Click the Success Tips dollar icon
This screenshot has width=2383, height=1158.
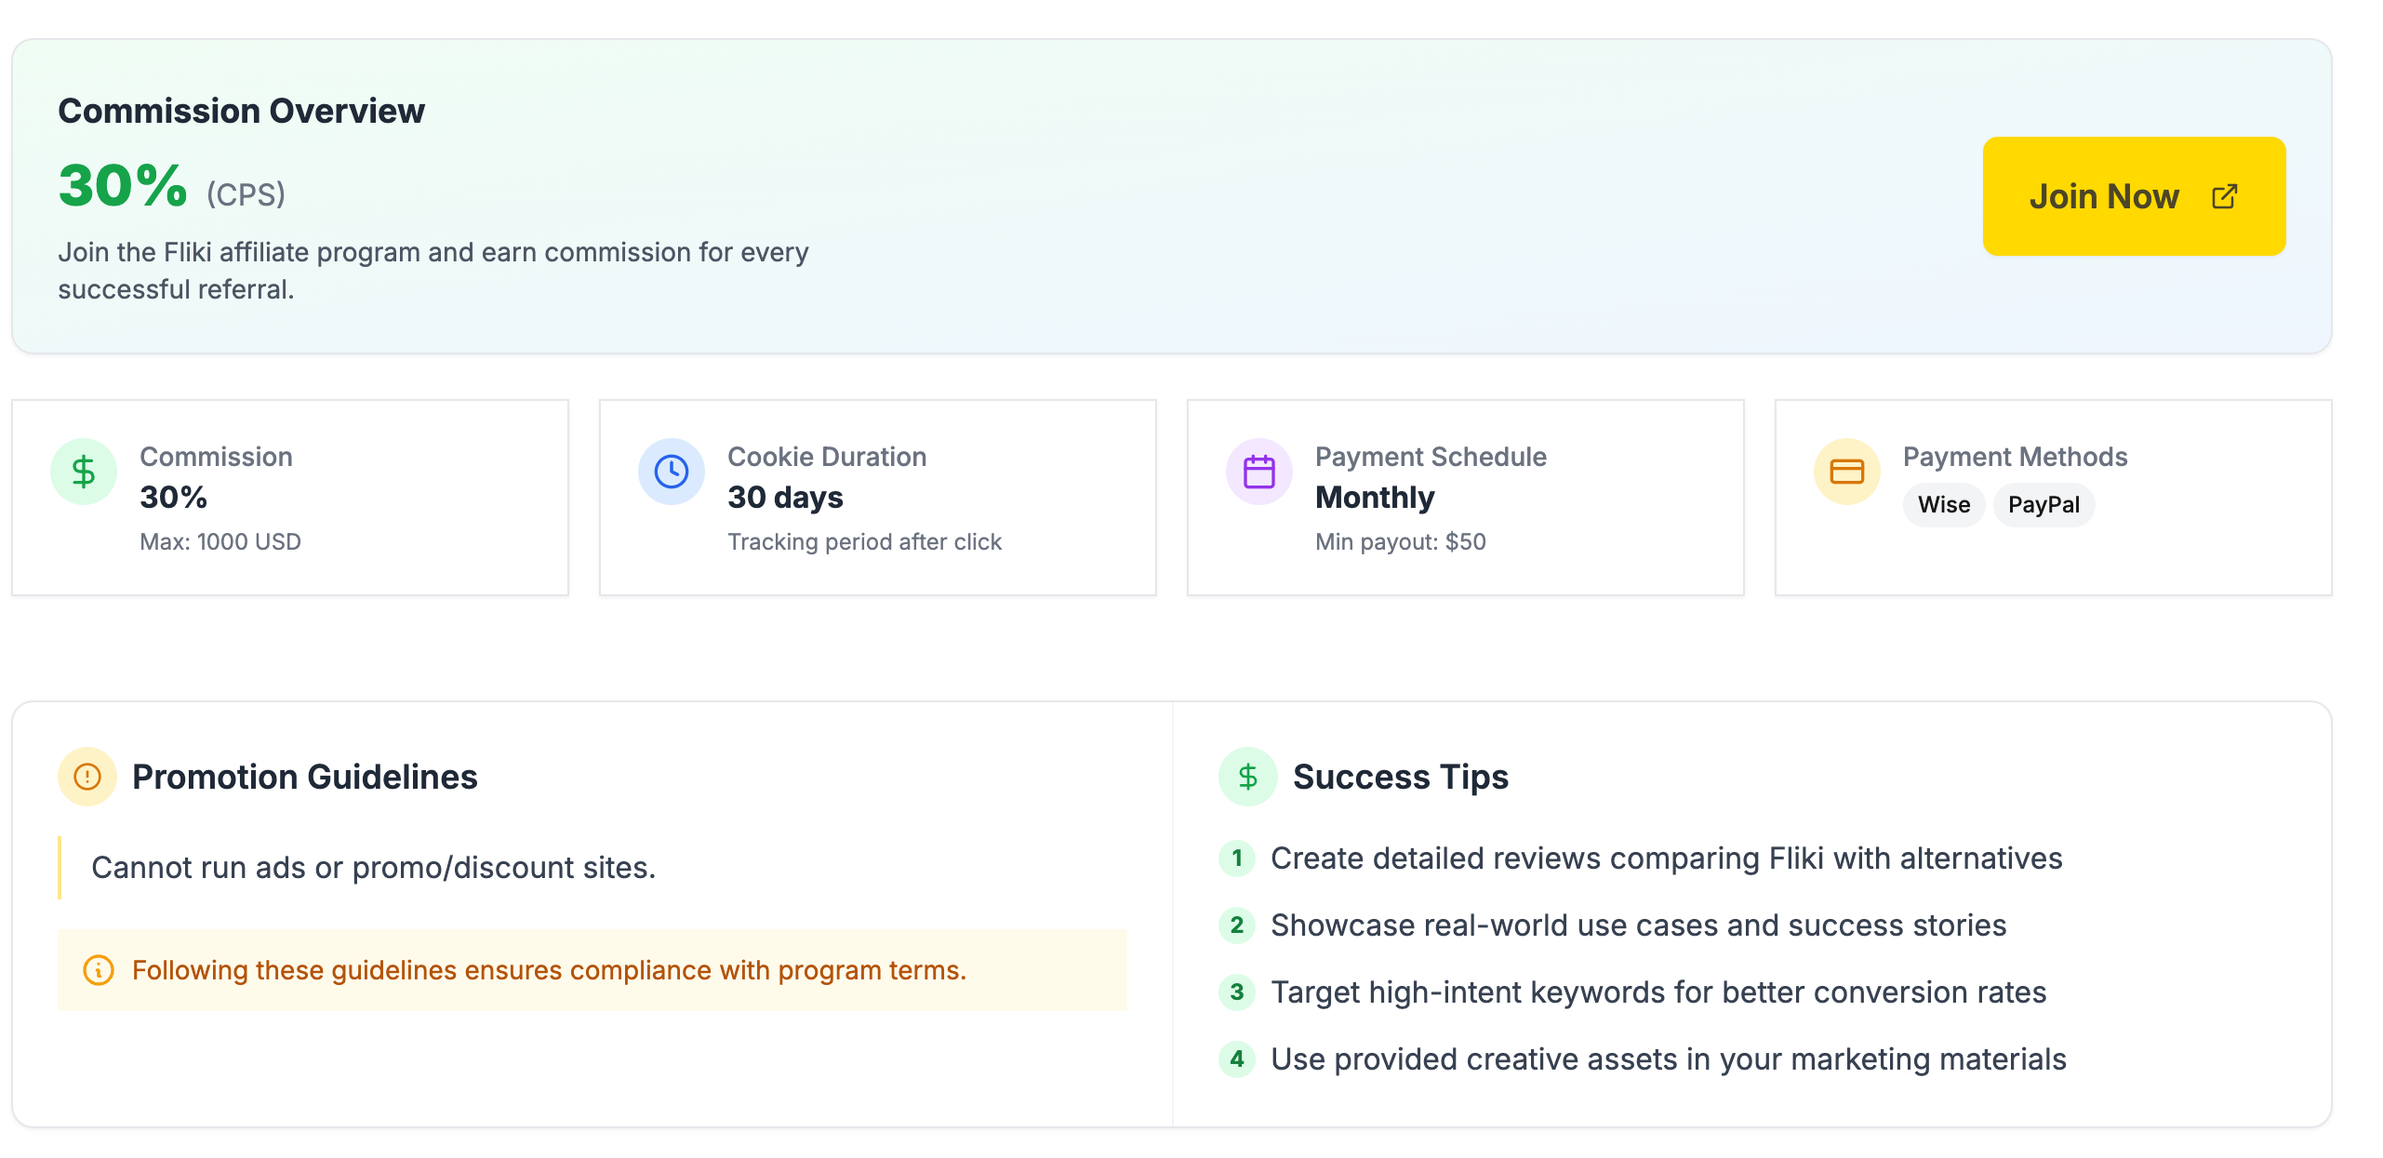pyautogui.click(x=1247, y=777)
